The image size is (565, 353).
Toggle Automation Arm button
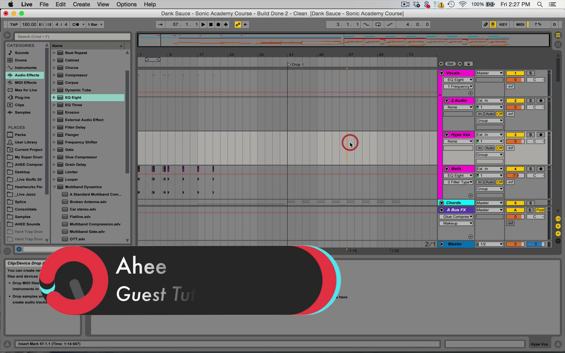coord(237,25)
